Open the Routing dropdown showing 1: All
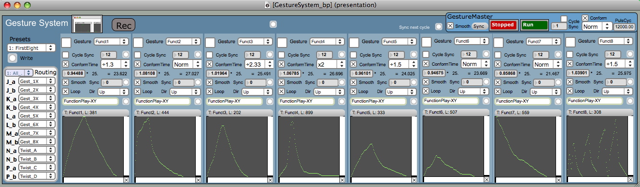This screenshot has height=187, width=640. [19, 72]
